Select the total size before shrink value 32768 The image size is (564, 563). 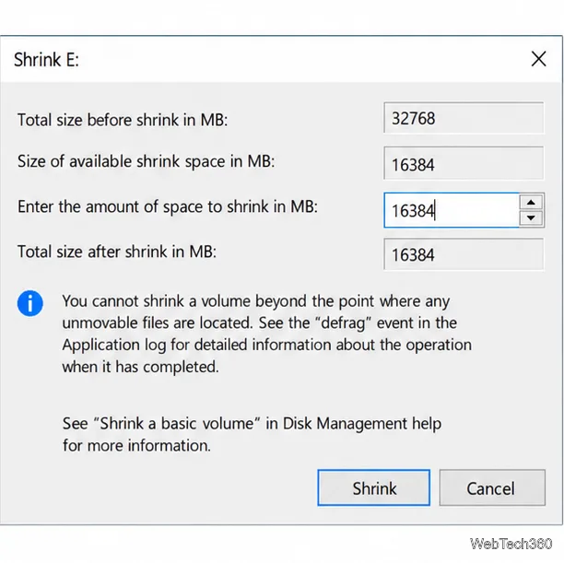click(464, 118)
